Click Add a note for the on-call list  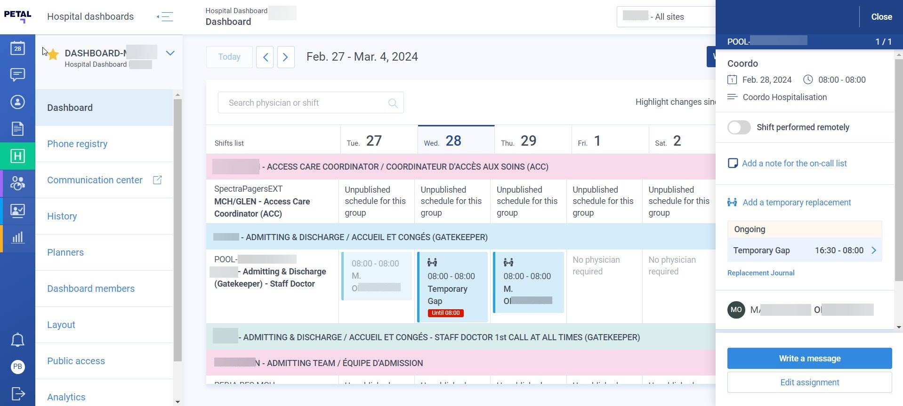pos(794,164)
